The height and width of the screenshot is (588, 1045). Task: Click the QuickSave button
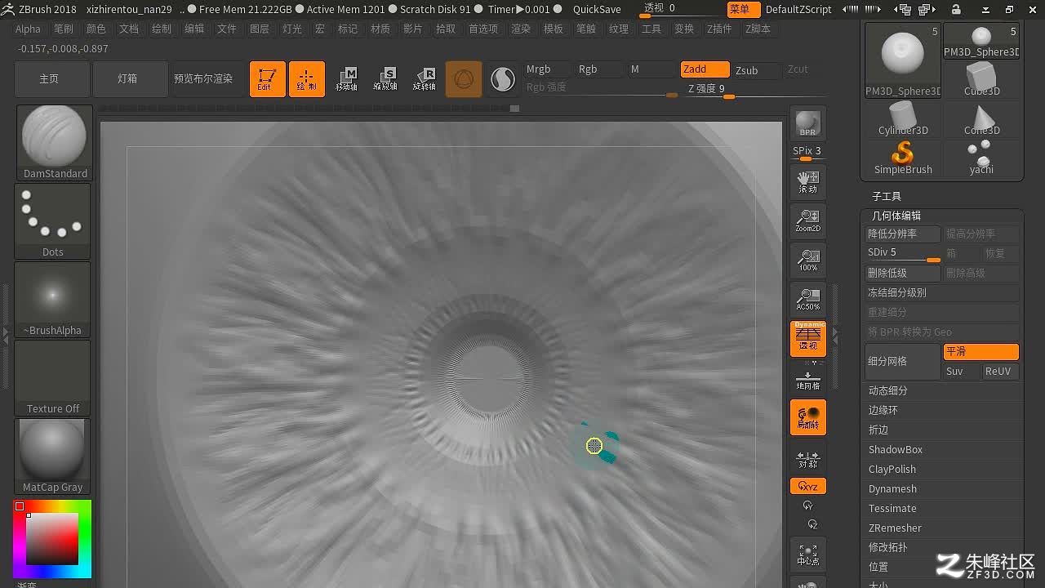597,10
